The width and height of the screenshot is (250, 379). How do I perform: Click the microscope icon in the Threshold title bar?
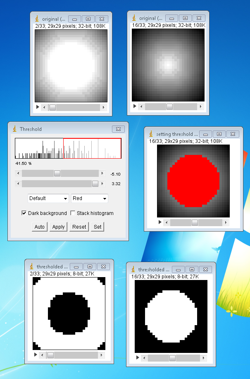(x=14, y=129)
